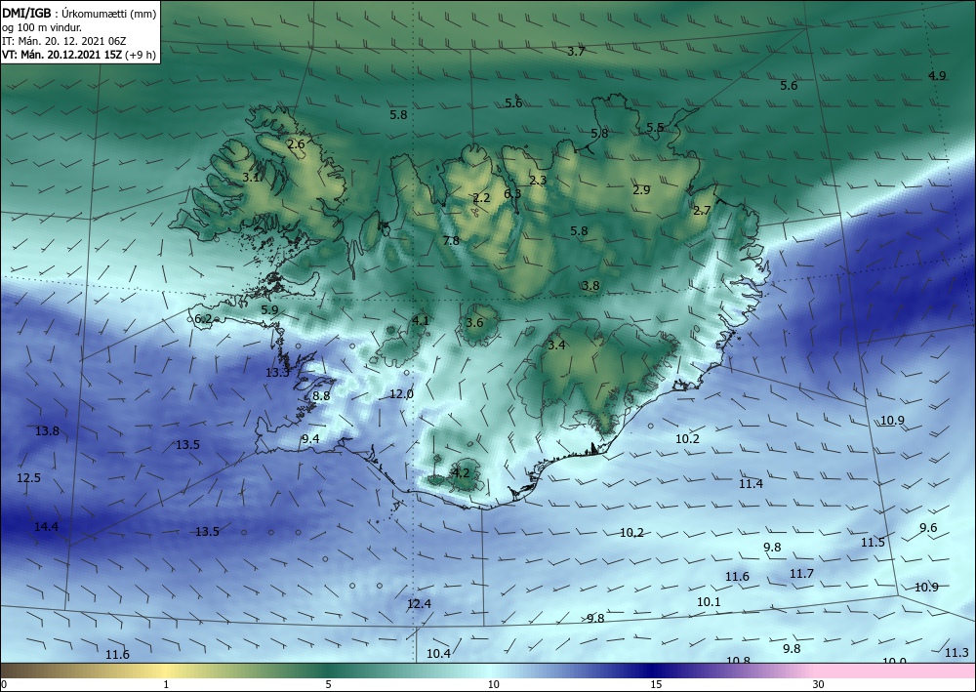The width and height of the screenshot is (976, 692).
Task: Click the 'VT: Mán. 20.12.2021 15Z (+9 h)' line
Action: [79, 55]
